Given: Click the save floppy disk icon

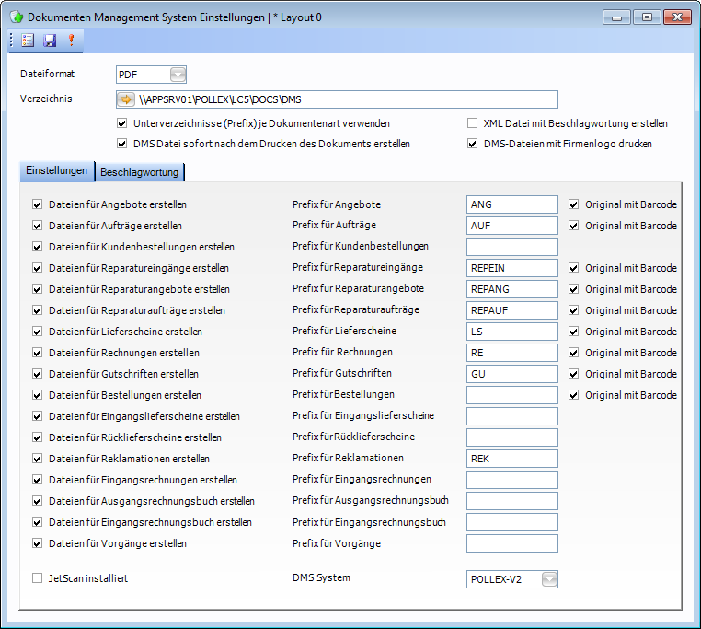Looking at the screenshot, I should point(50,40).
